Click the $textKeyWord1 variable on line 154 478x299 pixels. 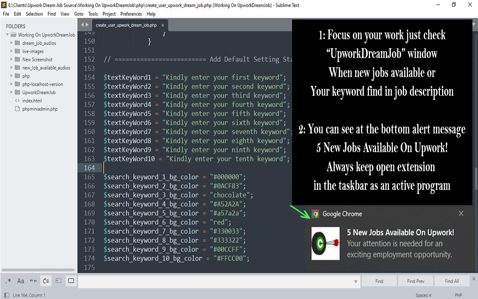(x=127, y=77)
